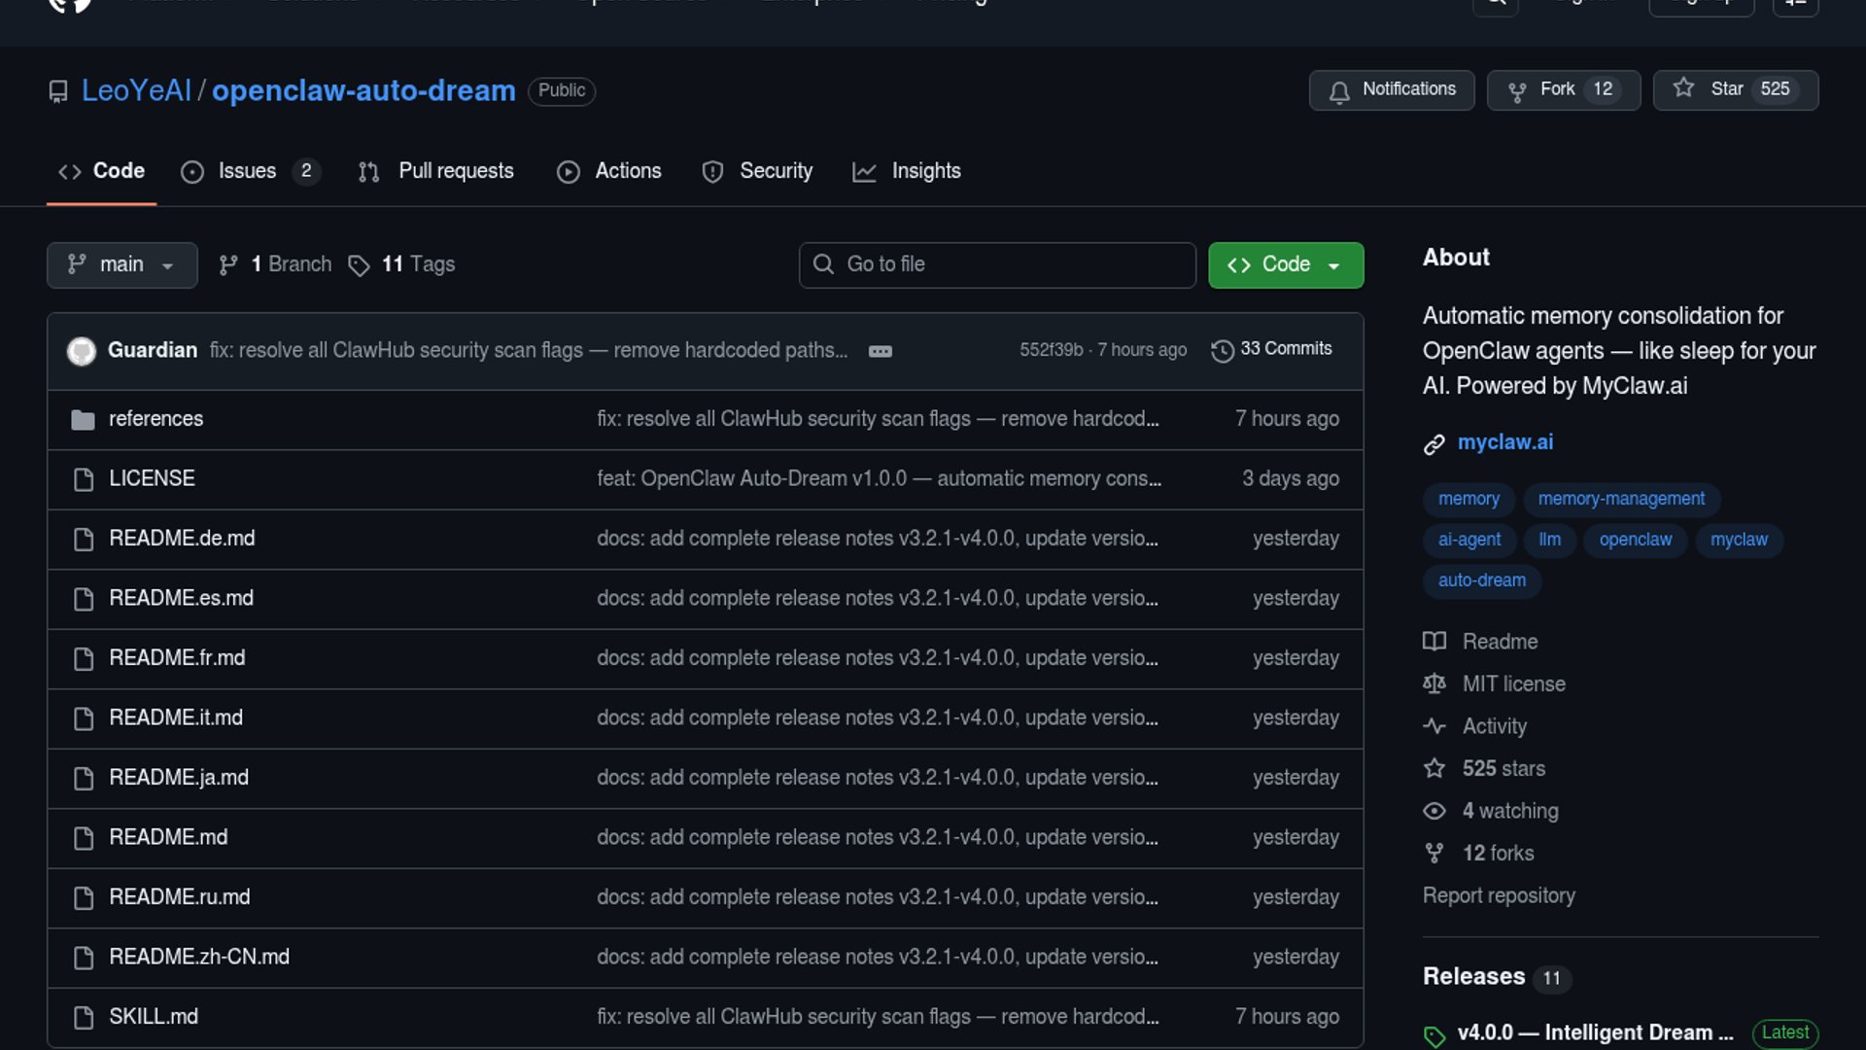Screen dimensions: 1866x1050
Task: Select the memory-management topic tag
Action: click(1620, 499)
